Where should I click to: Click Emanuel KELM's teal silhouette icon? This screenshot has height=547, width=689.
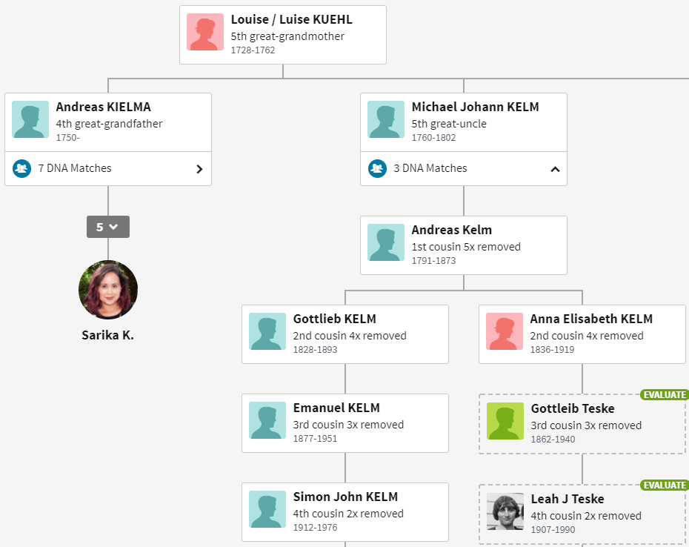point(267,420)
